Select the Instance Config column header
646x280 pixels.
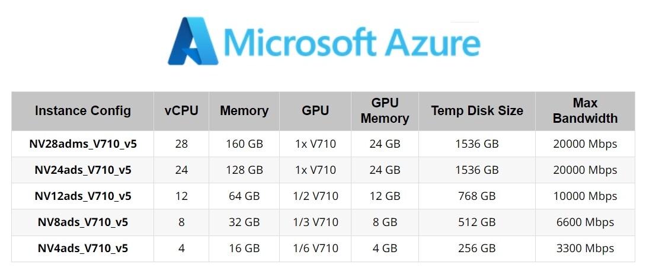[x=83, y=111]
